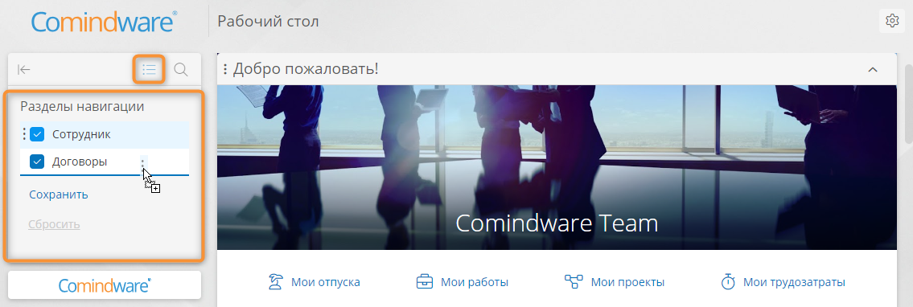Collapse the Добро пожаловать widget chevron
Screen dimensions: 913x307
point(872,70)
